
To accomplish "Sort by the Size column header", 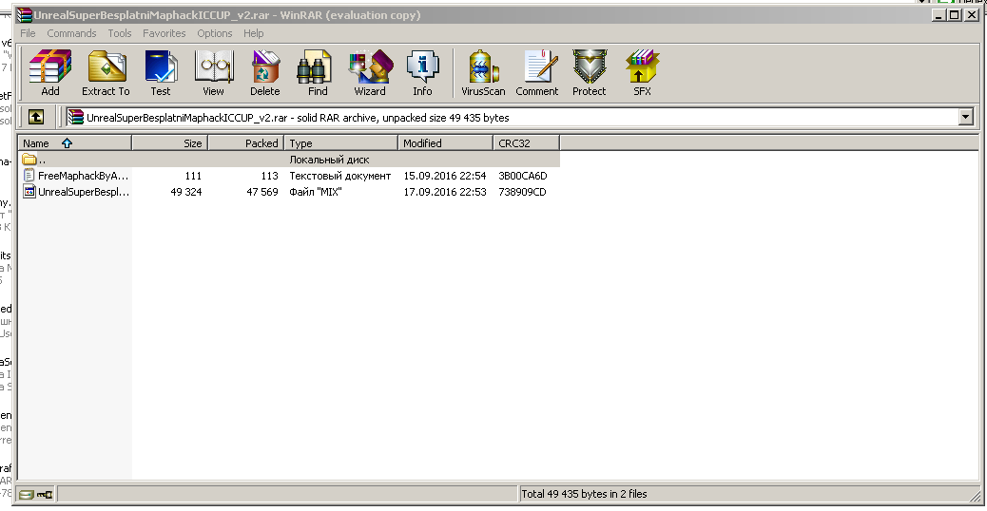I will click(x=170, y=143).
